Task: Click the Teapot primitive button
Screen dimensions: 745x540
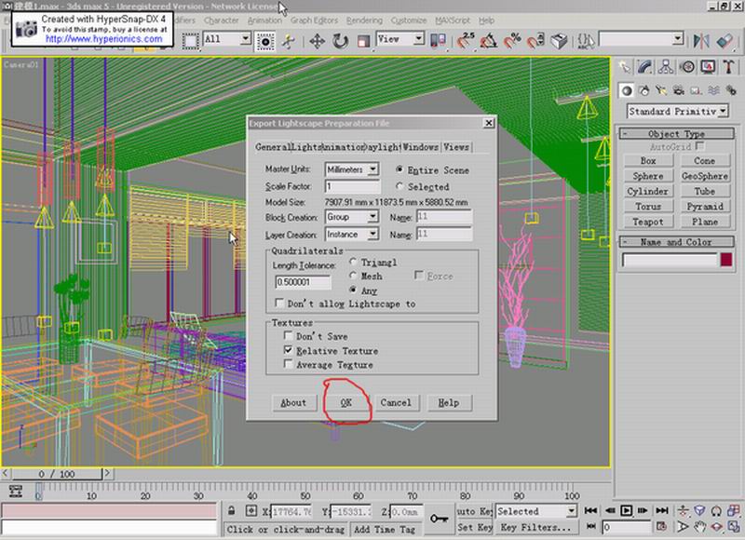Action: pyautogui.click(x=648, y=222)
